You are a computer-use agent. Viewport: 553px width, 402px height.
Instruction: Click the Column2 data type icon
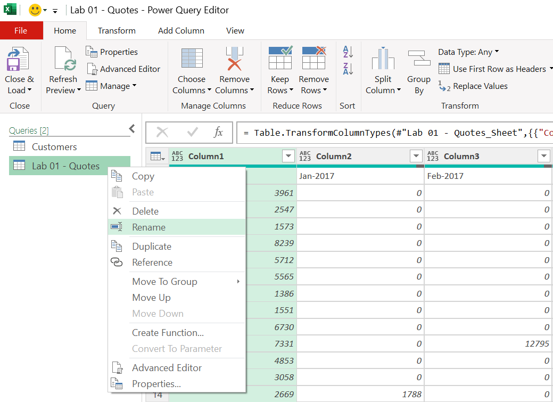pyautogui.click(x=305, y=156)
